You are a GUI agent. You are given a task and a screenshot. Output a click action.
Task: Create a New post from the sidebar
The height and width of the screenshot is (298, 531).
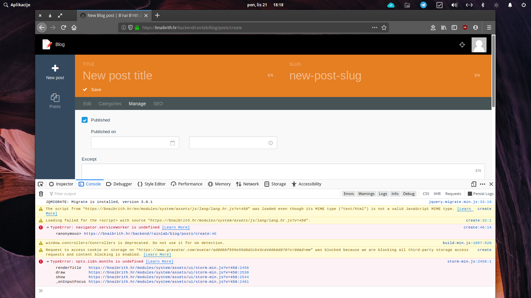tap(55, 72)
